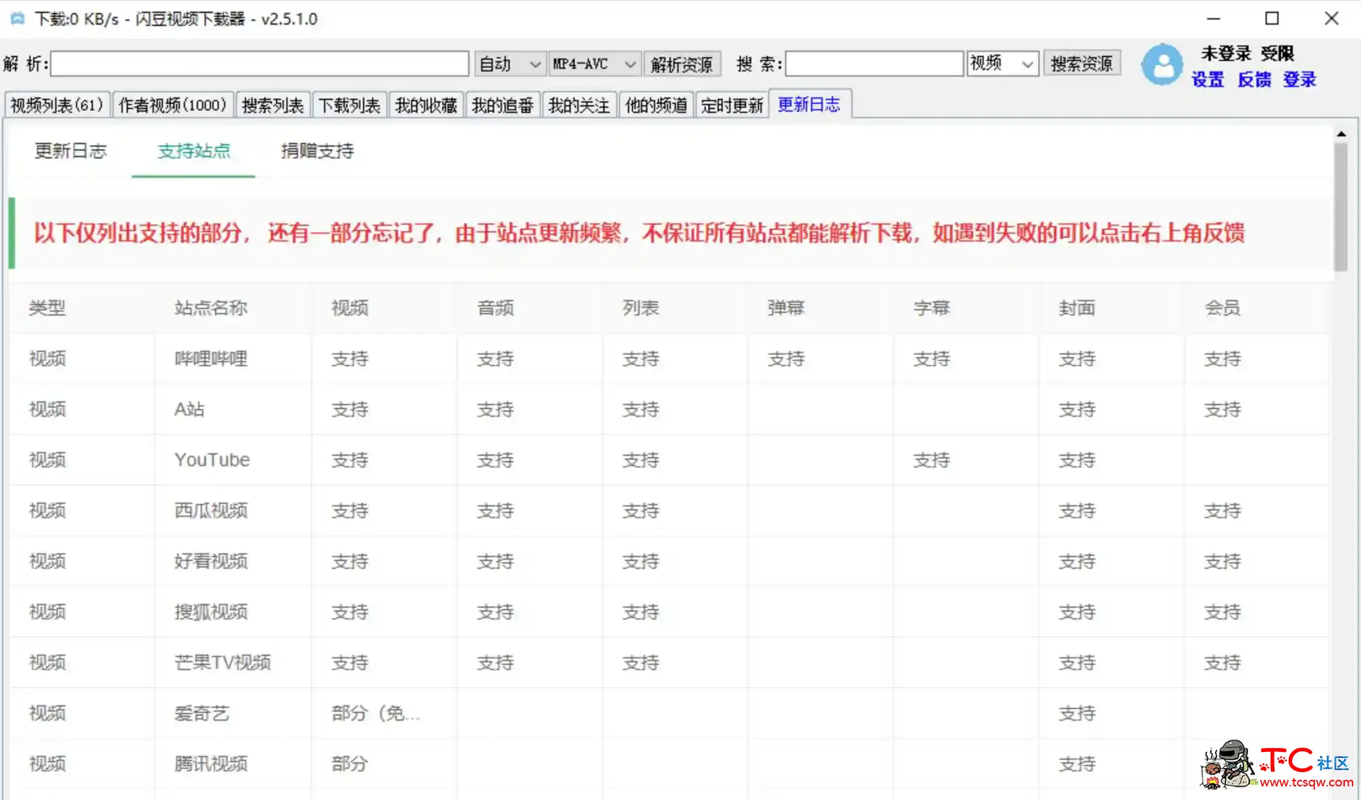Select the 搜狐视频 site row

[x=670, y=612]
